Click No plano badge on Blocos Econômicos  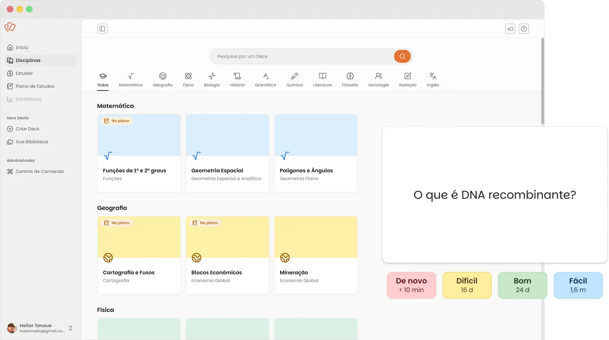click(x=205, y=223)
